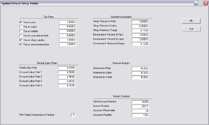Click the Retail Labor Rate field
The width and height of the screenshot is (209, 125).
click(67, 68)
